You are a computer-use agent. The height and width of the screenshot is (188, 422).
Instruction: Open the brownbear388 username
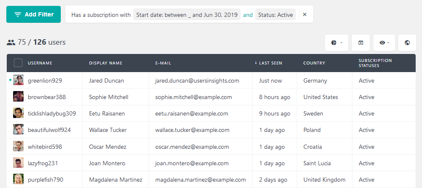(x=47, y=97)
